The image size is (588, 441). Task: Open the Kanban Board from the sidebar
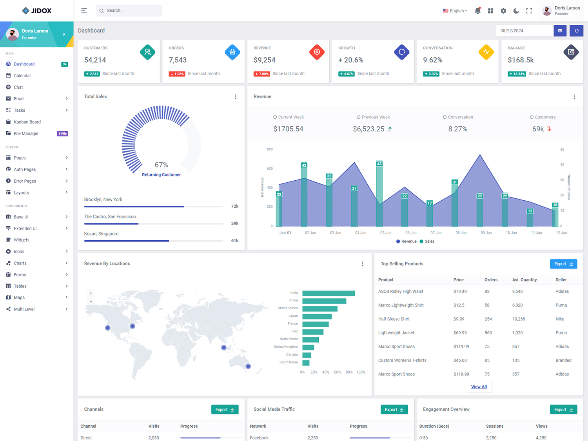coord(27,122)
